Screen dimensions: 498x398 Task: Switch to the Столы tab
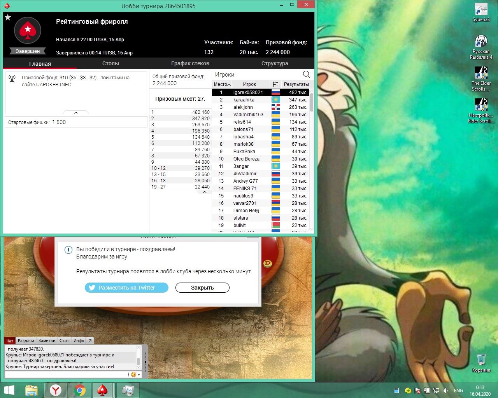click(110, 63)
